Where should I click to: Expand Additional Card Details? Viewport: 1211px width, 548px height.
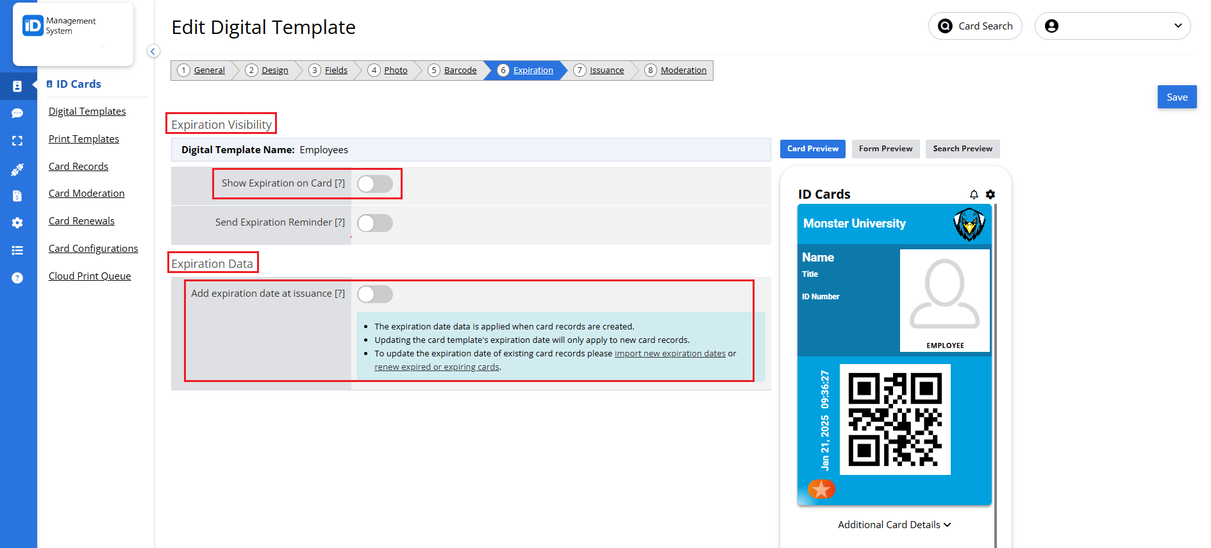[894, 525]
